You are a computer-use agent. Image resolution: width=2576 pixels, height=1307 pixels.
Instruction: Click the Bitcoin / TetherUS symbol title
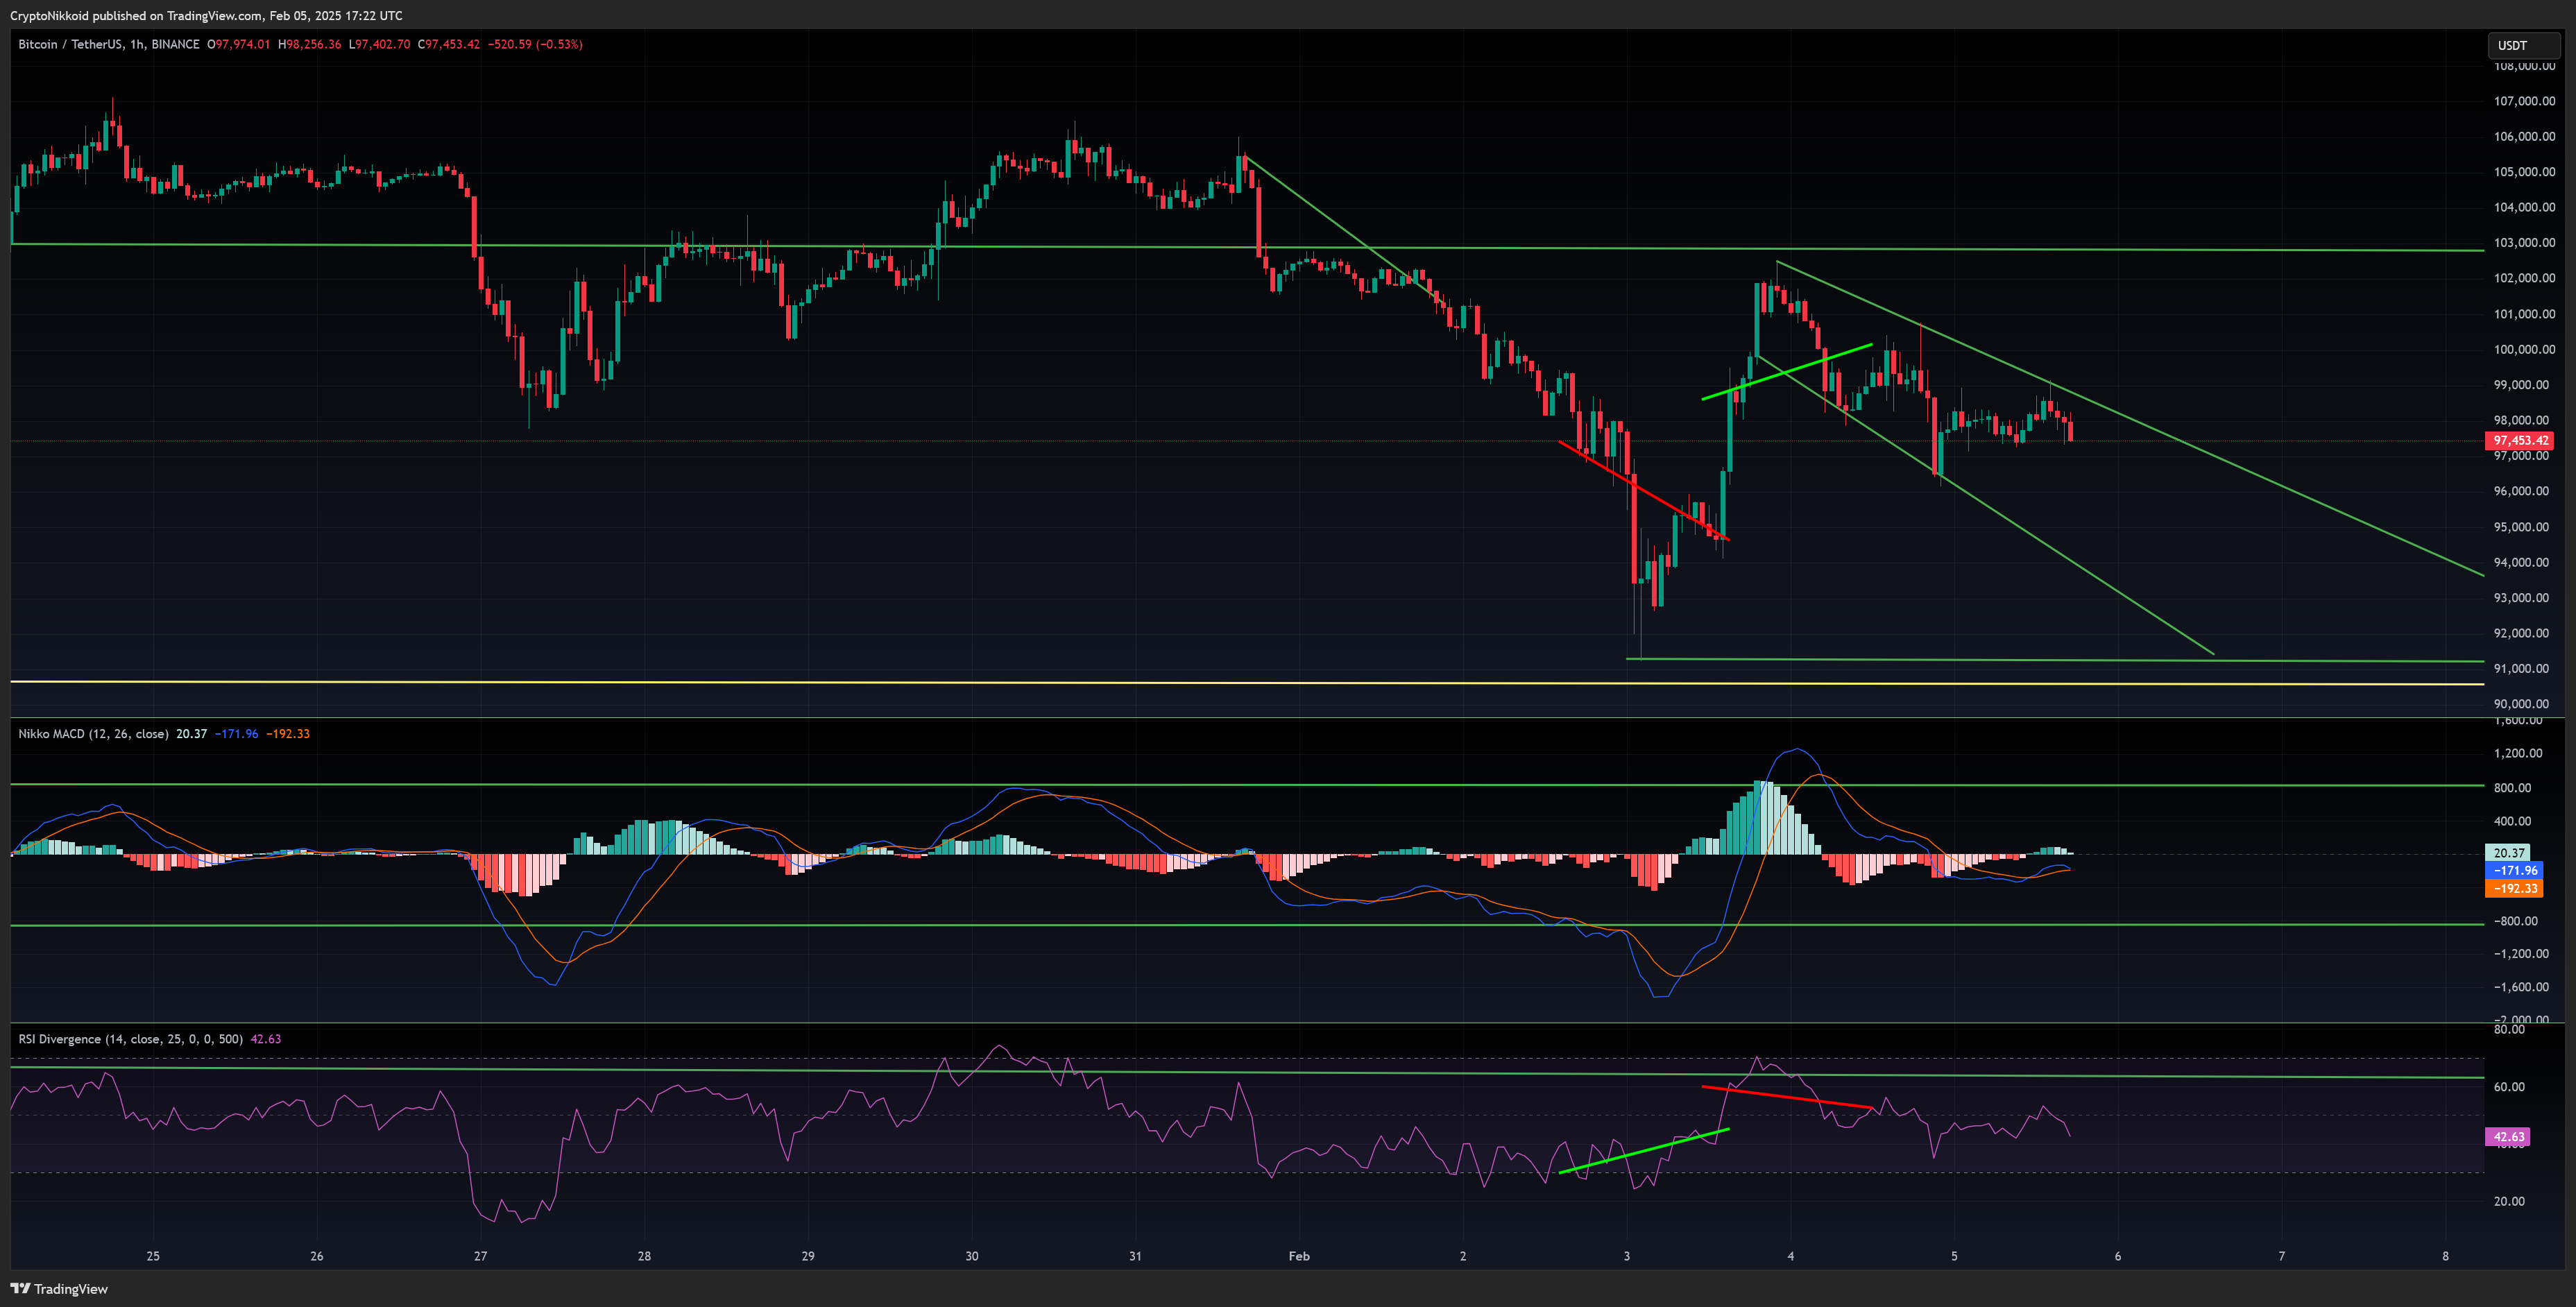[x=109, y=44]
